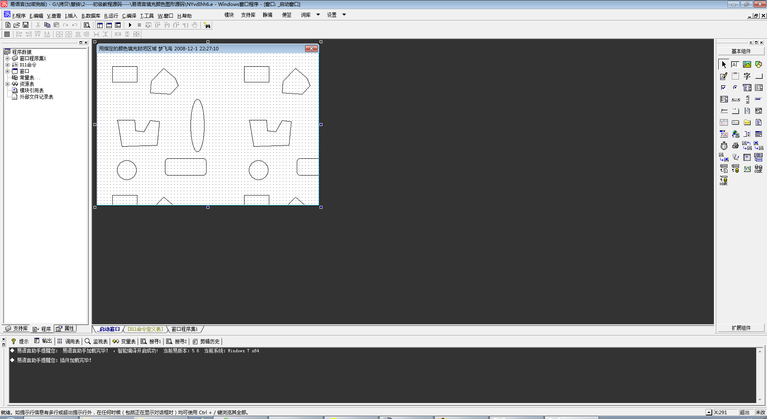The image size is (767, 419).
Task: Click the binoculars help-finder toolbar icon
Action: click(x=207, y=25)
